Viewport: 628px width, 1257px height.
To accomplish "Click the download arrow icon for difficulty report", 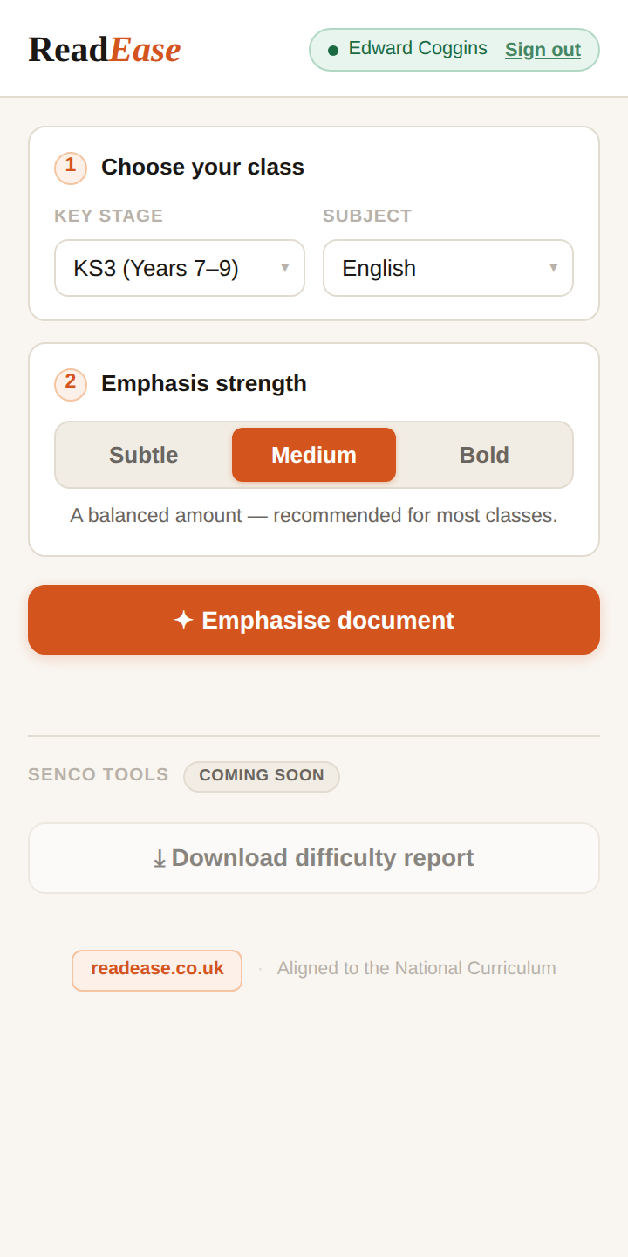I will 160,859.
